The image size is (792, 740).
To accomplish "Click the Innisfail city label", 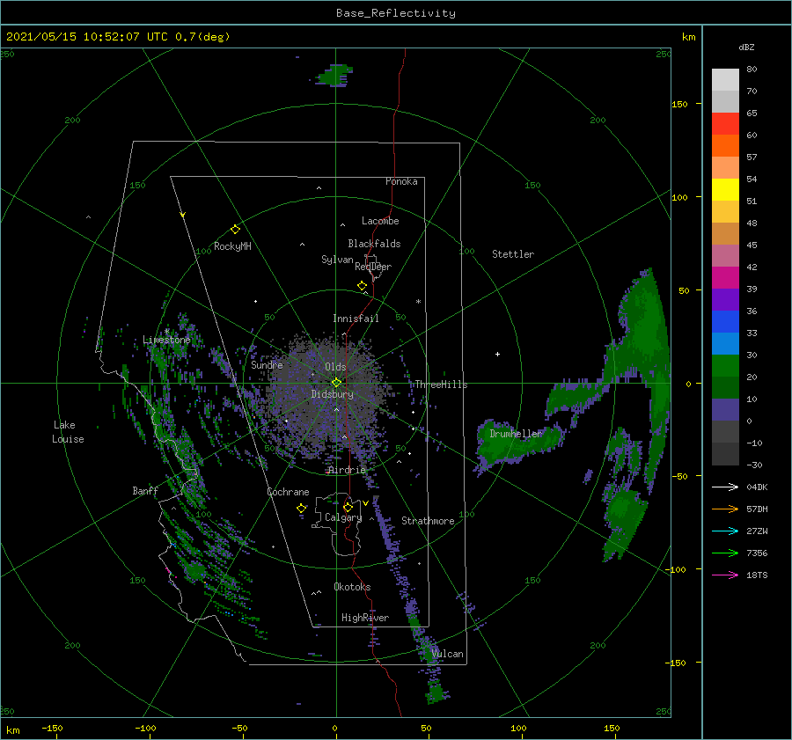I will pyautogui.click(x=356, y=319).
